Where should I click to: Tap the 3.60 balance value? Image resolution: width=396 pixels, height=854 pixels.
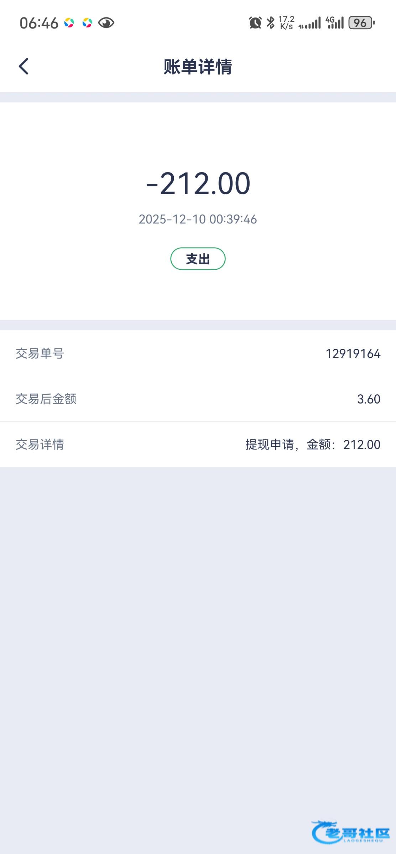pyautogui.click(x=369, y=399)
